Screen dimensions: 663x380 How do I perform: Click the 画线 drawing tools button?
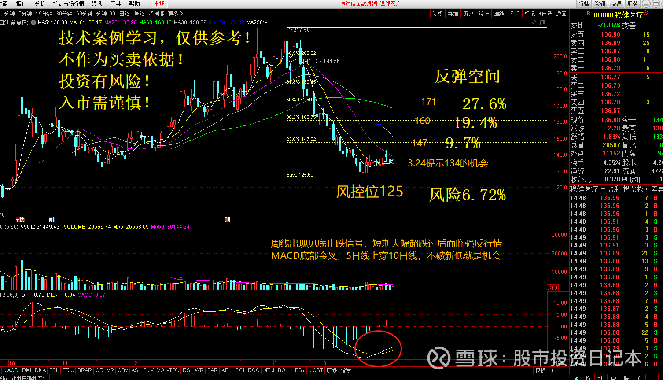499,14
